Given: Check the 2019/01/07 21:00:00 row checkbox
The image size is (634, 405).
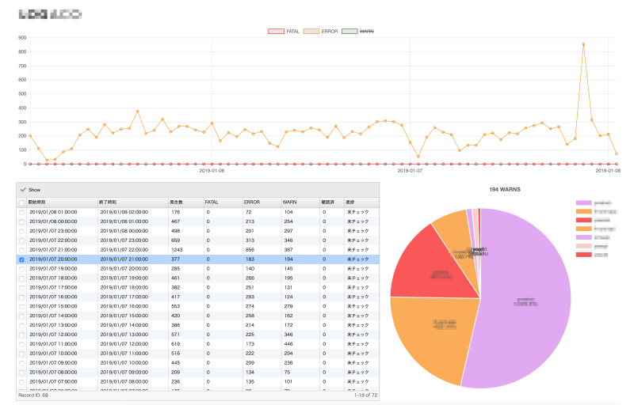Looking at the screenshot, I should pos(21,249).
